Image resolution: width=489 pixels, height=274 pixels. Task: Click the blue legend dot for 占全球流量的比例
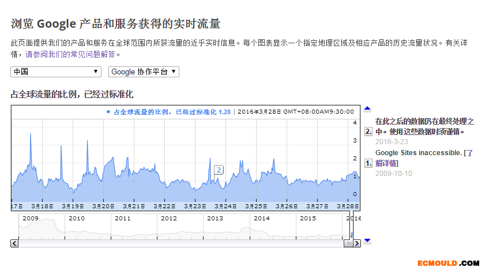click(x=108, y=112)
